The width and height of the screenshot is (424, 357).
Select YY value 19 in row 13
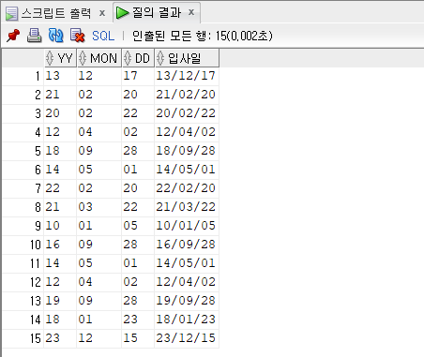(x=60, y=301)
